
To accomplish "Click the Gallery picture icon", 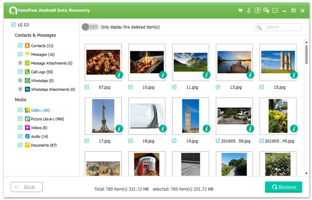I will click(27, 110).
